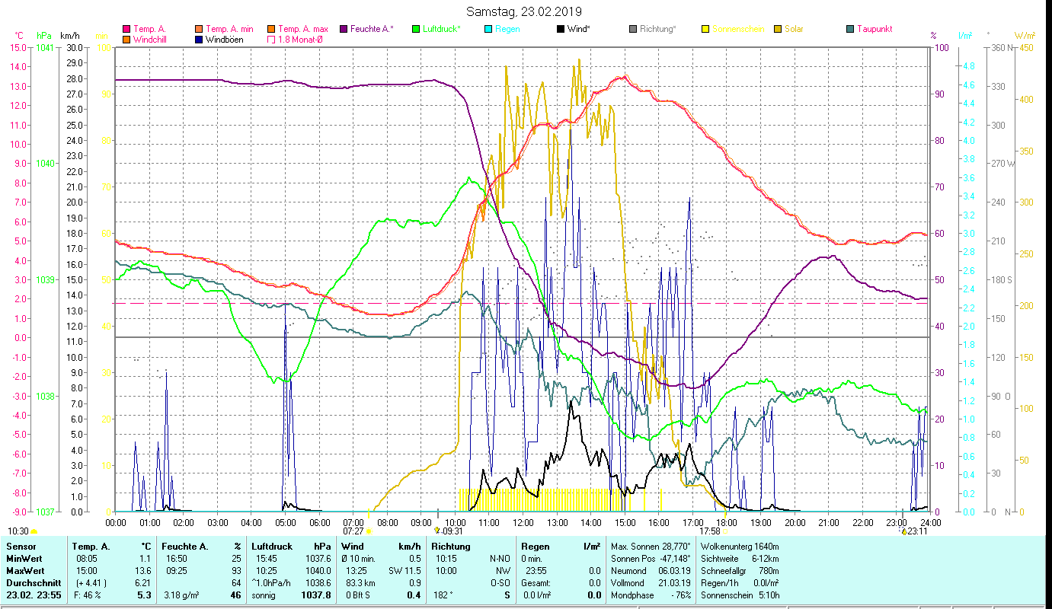Click the weather condition text sonnig

[264, 595]
